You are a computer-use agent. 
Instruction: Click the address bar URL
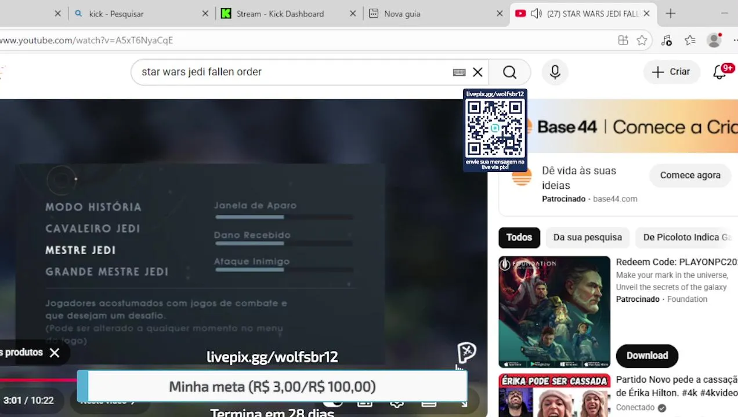coord(86,40)
